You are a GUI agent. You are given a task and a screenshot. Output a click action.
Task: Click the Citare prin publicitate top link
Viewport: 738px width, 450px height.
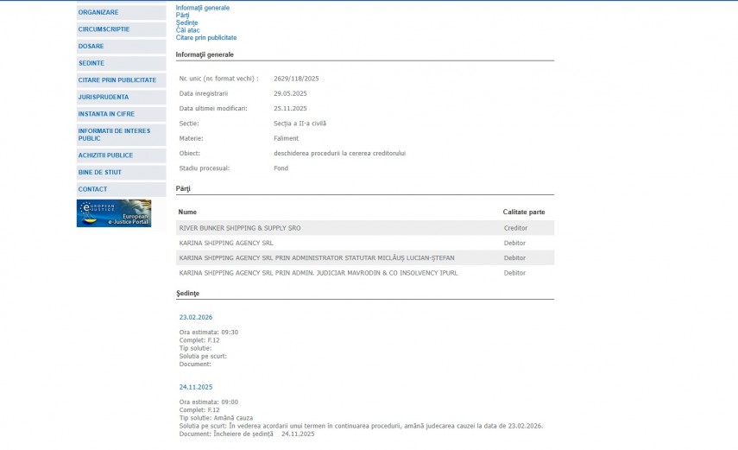205,38
